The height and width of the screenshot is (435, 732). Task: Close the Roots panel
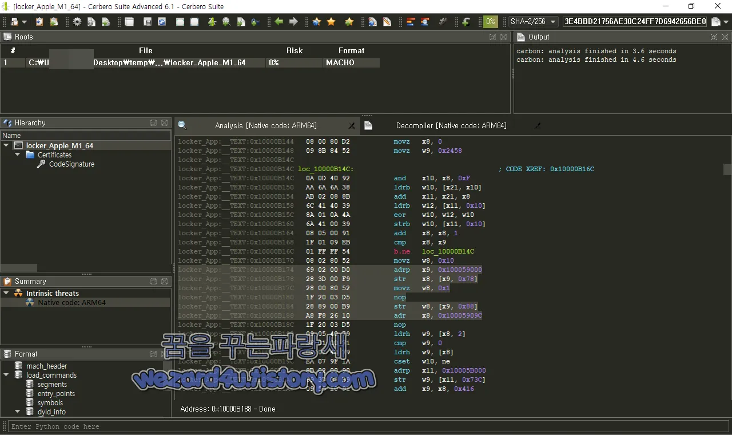tap(503, 37)
